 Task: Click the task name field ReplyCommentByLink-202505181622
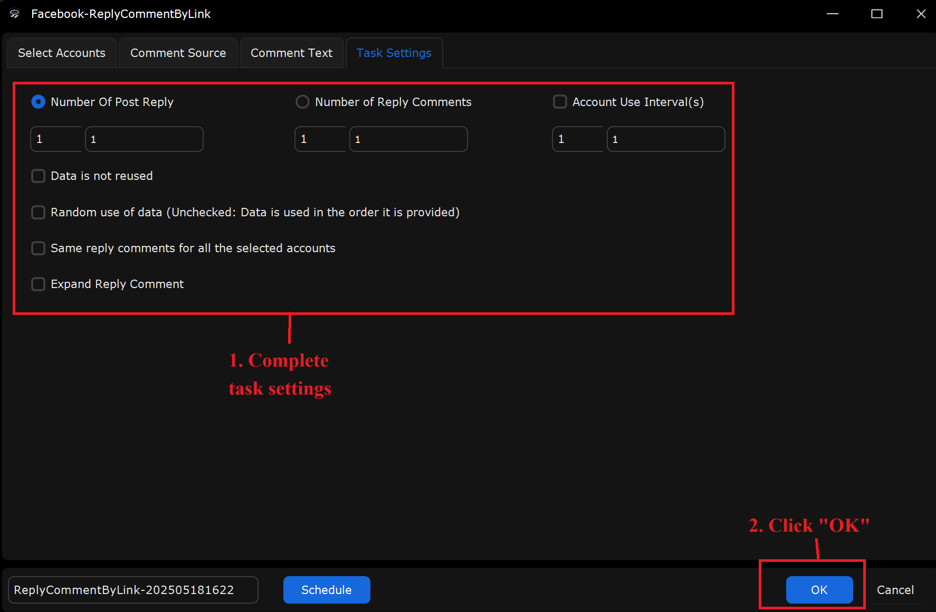coord(133,590)
